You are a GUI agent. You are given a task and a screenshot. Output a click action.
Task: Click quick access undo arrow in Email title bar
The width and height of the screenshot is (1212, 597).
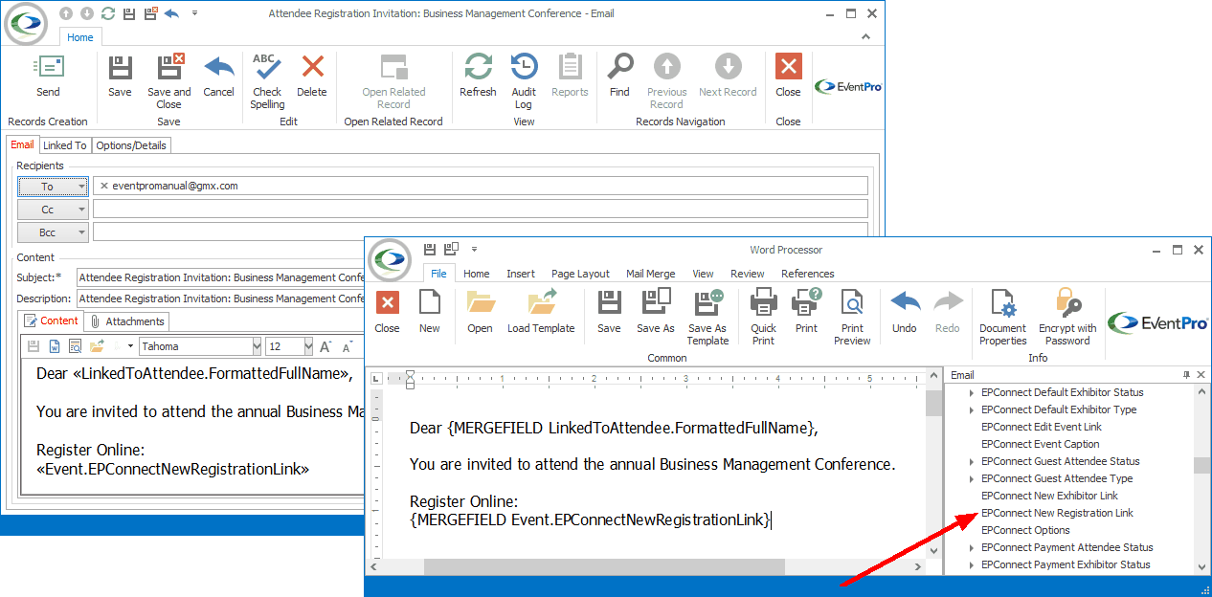pos(172,13)
